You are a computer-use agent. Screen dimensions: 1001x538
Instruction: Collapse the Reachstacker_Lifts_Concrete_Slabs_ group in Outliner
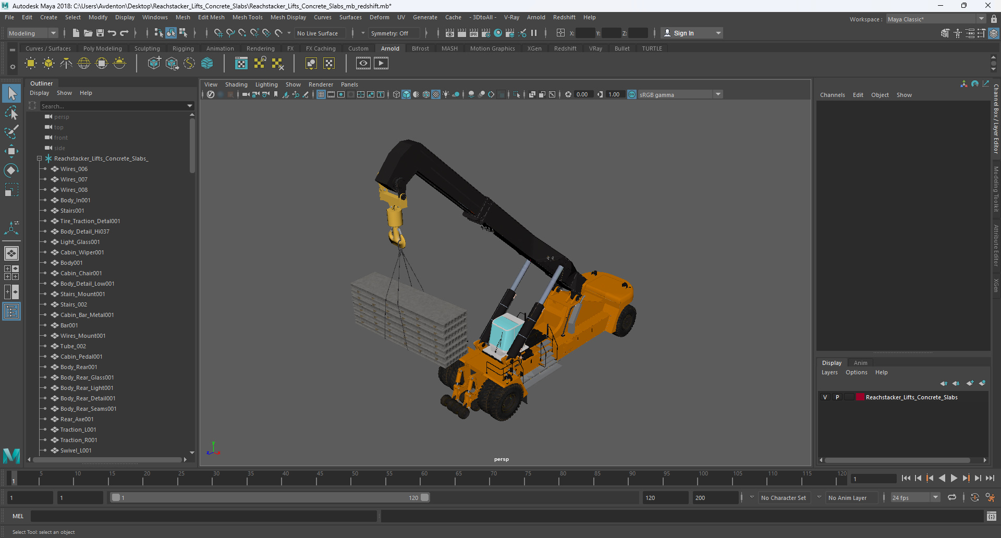(x=40, y=158)
